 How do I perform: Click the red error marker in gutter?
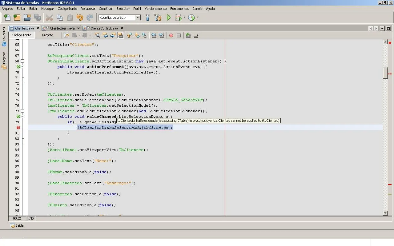[18, 128]
